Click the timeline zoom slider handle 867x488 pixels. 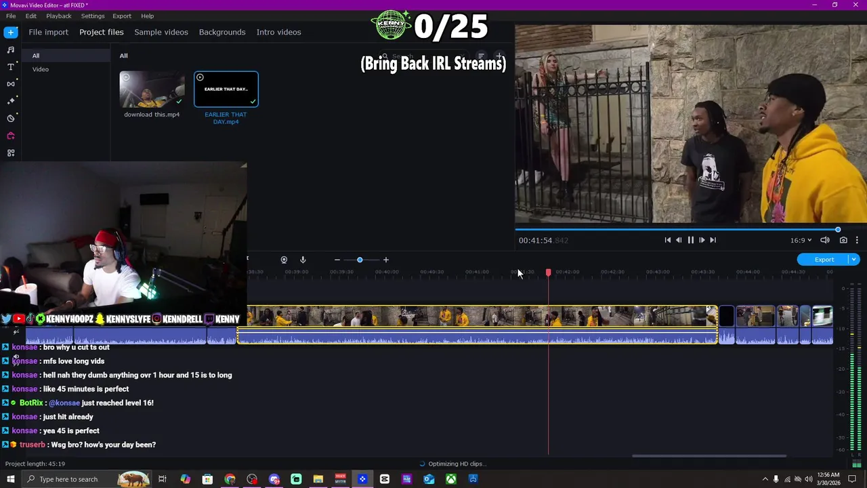(x=360, y=260)
